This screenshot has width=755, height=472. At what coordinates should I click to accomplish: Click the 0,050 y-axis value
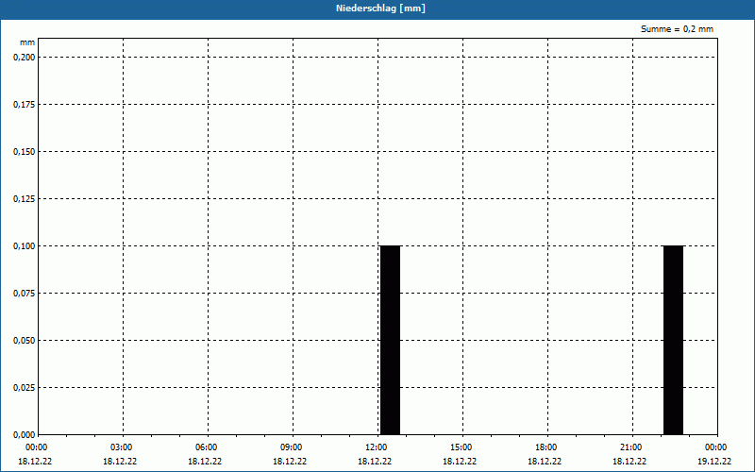25,341
